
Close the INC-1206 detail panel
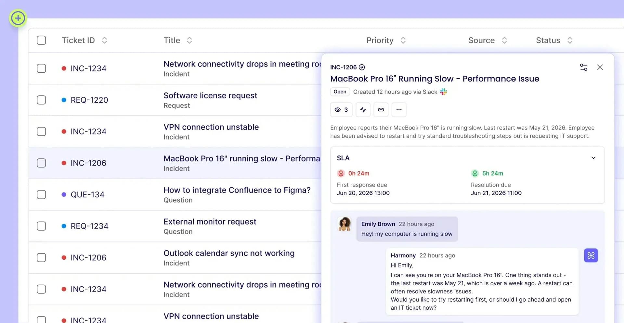[600, 67]
